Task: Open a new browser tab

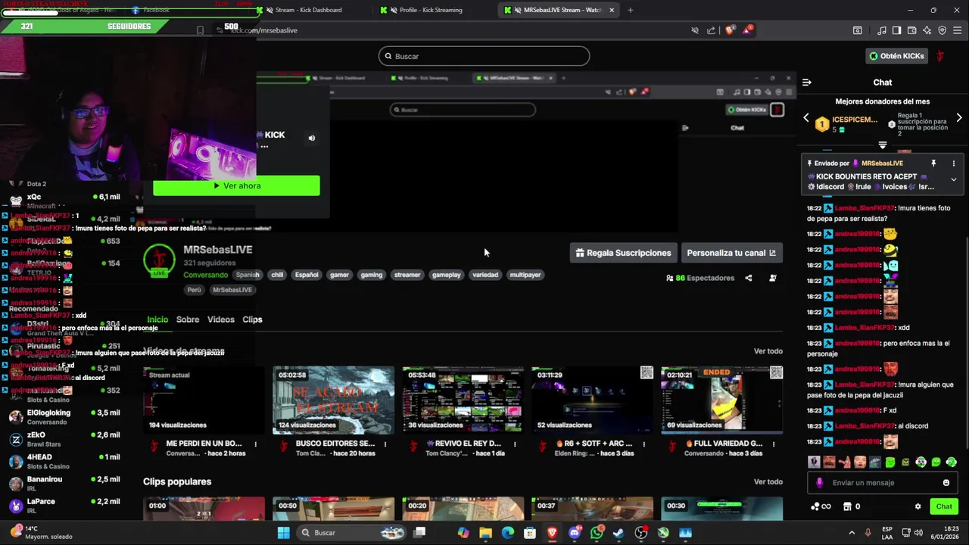Action: tap(630, 10)
